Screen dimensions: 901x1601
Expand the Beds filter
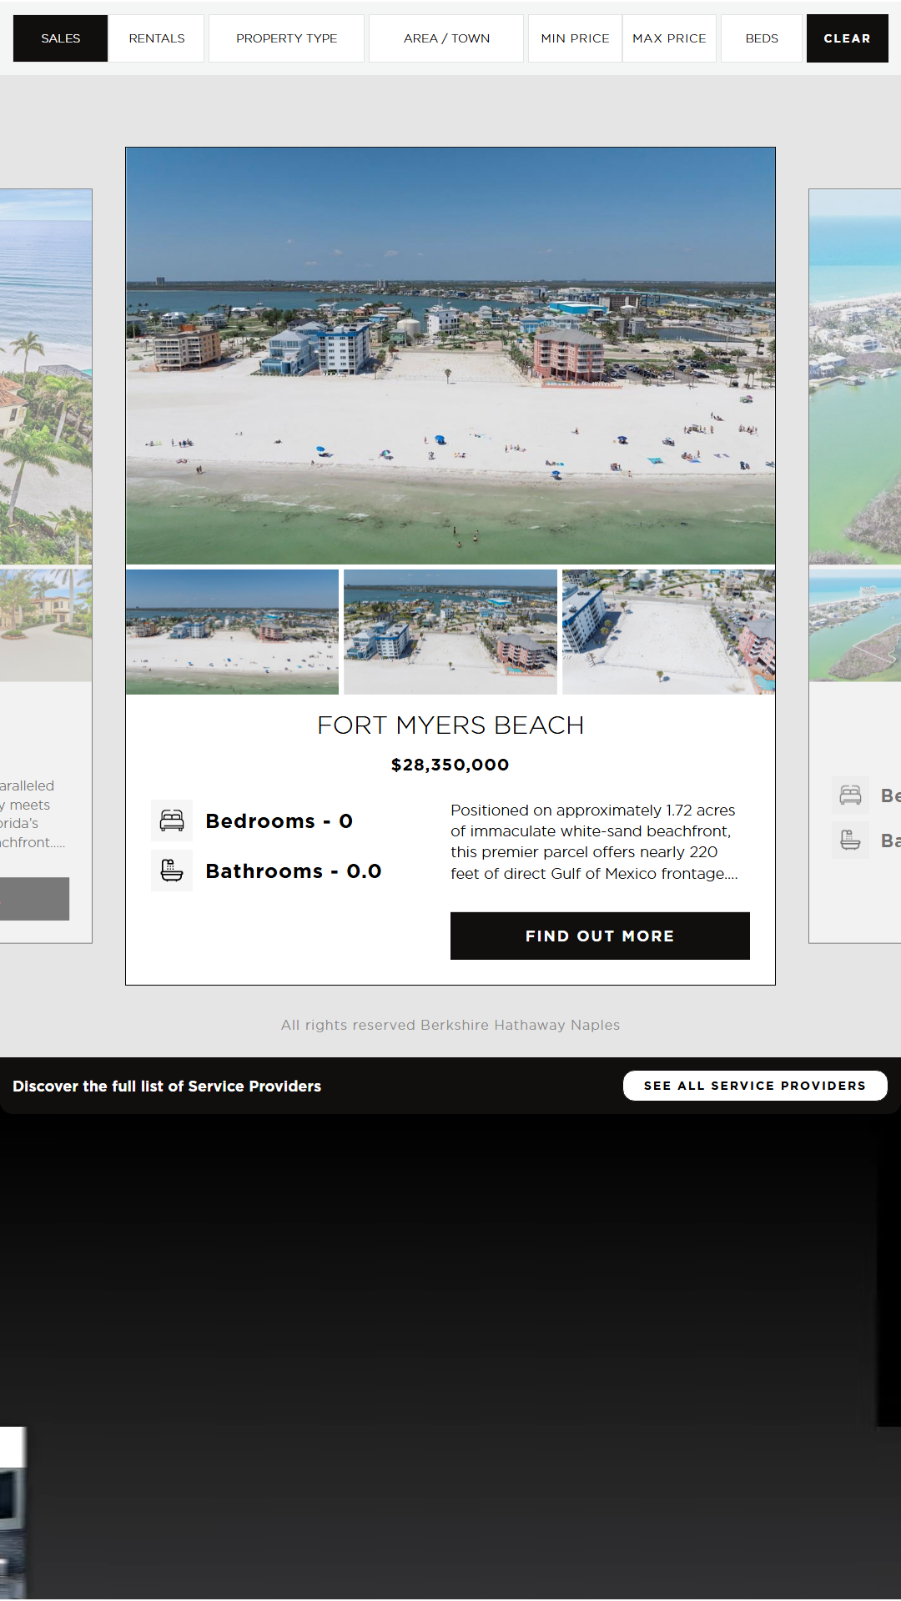pos(762,38)
